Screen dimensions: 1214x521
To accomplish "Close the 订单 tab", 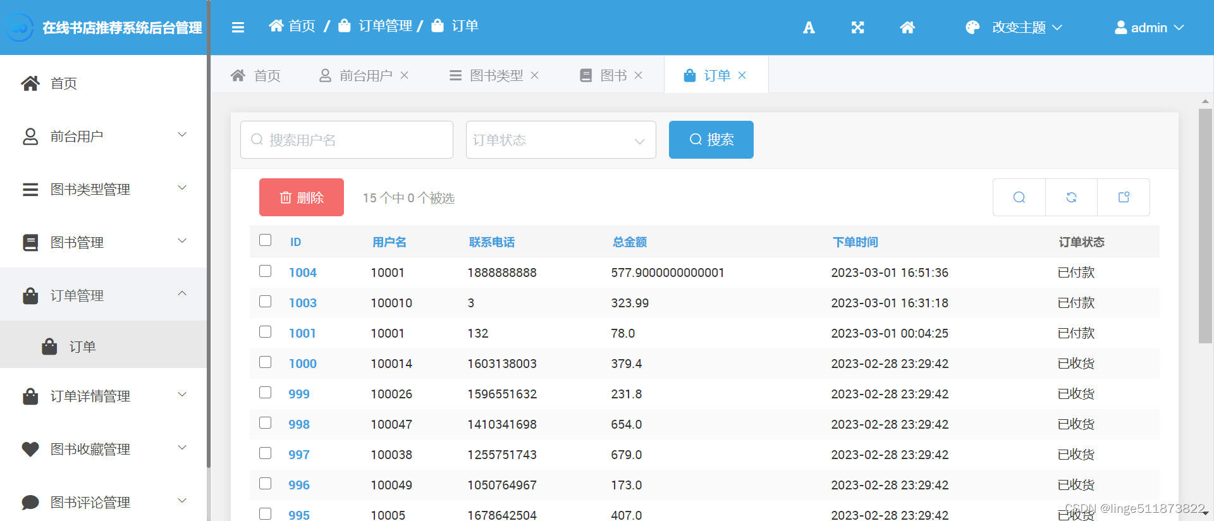I will coord(742,75).
